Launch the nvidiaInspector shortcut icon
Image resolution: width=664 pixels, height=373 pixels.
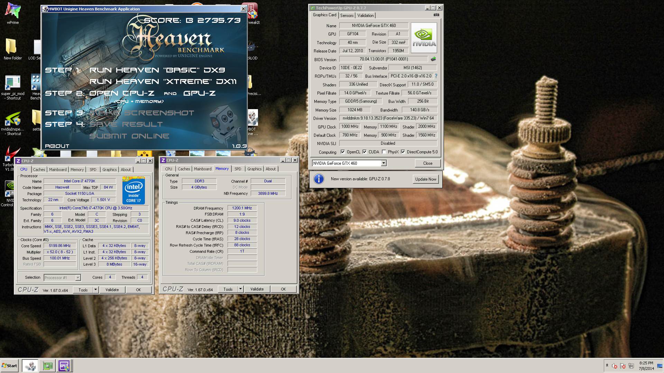[12, 123]
